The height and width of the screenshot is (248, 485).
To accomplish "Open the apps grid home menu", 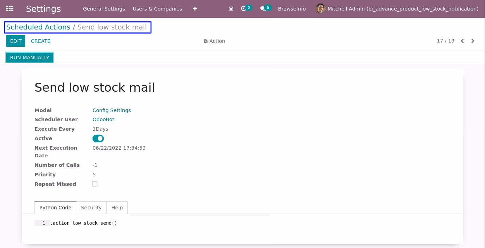I will click(10, 9).
